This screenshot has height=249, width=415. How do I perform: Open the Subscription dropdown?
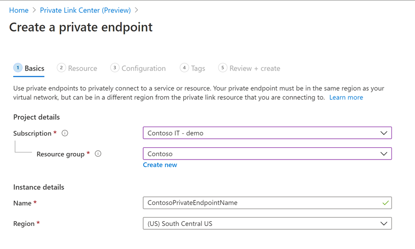pos(267,133)
